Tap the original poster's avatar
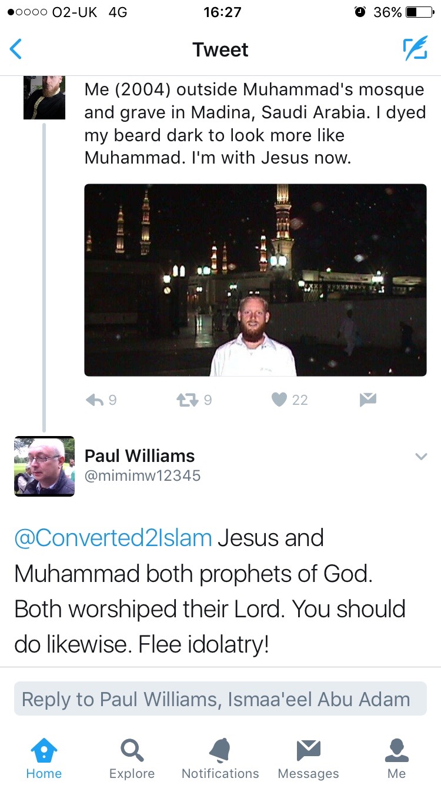Screen dimensions: 441x785 tap(44, 98)
